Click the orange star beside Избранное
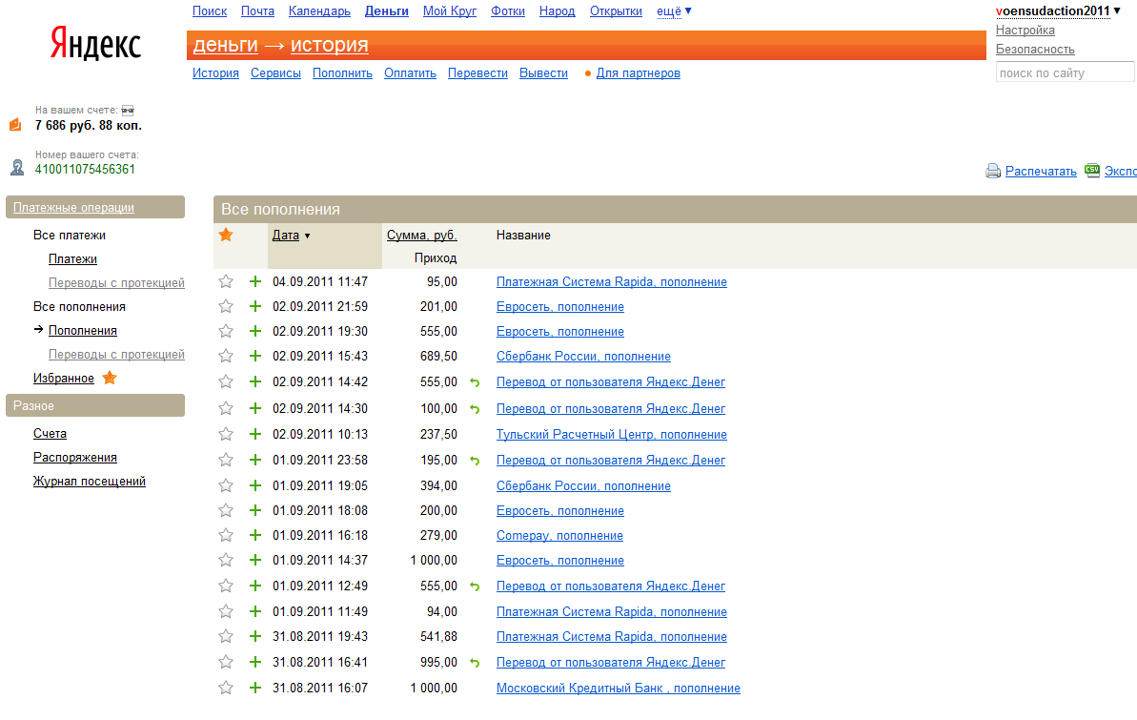The width and height of the screenshot is (1137, 720). pyautogui.click(x=110, y=378)
